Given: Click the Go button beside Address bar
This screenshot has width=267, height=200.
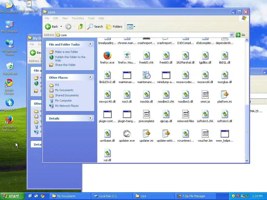Looking at the screenshot, I should (240, 35).
